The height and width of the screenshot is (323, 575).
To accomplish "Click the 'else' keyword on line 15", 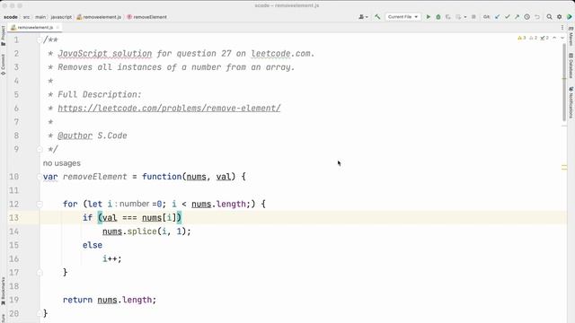I will click(x=93, y=245).
